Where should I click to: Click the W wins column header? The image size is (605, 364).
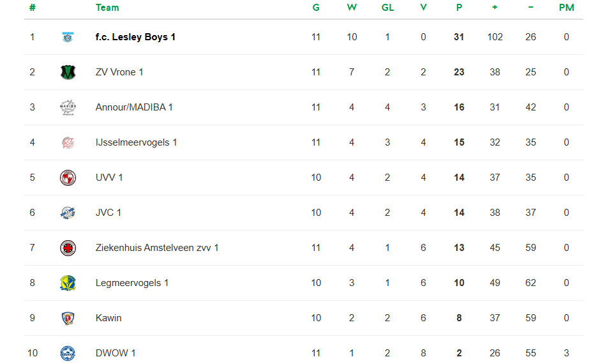(352, 8)
